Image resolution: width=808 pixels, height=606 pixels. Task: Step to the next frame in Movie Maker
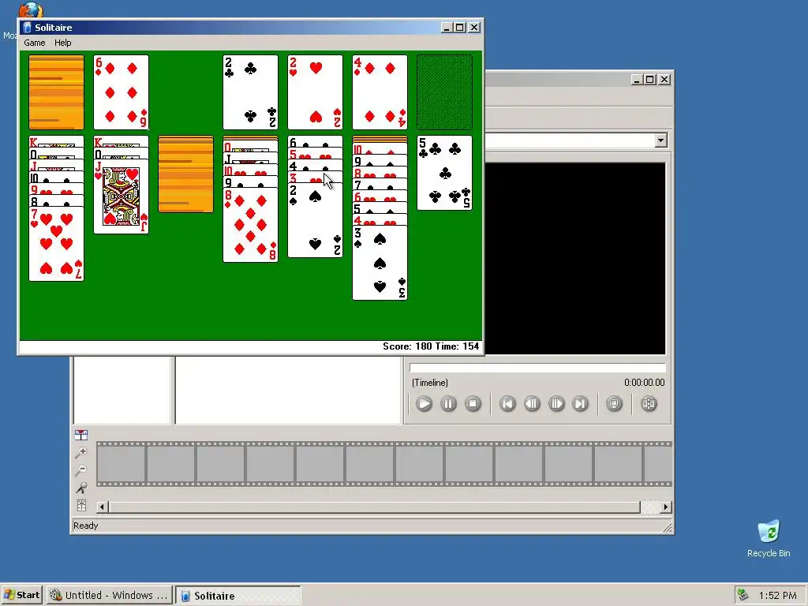(x=556, y=403)
